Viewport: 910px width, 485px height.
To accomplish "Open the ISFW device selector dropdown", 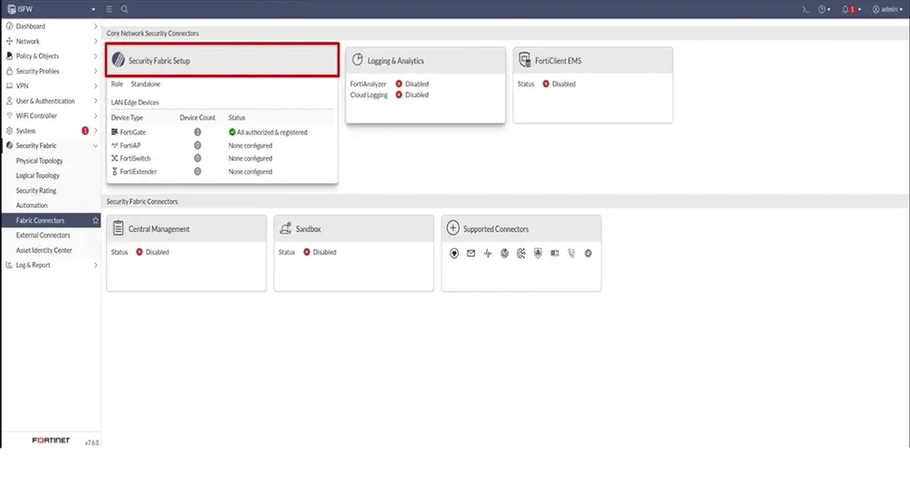I will (x=51, y=9).
